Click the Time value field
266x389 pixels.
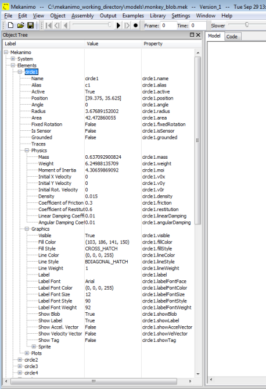[x=198, y=26]
